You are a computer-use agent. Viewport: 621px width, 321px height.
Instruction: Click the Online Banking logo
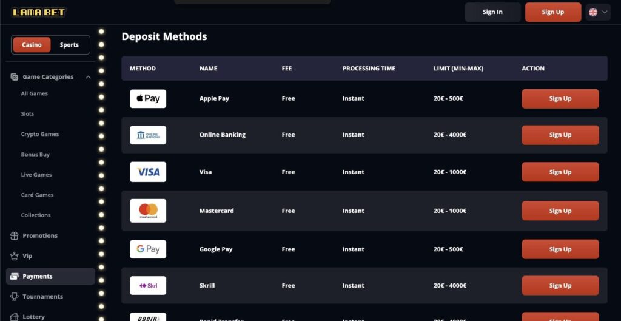[x=148, y=135]
